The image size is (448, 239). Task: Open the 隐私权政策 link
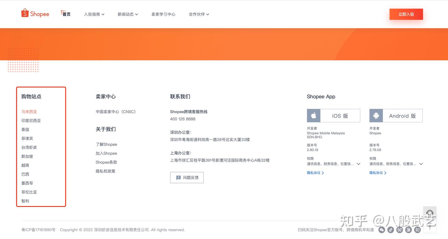point(105,171)
